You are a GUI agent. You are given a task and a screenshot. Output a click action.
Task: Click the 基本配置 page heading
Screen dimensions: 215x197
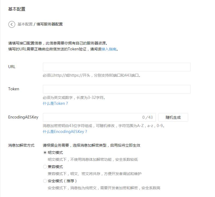point(17,9)
